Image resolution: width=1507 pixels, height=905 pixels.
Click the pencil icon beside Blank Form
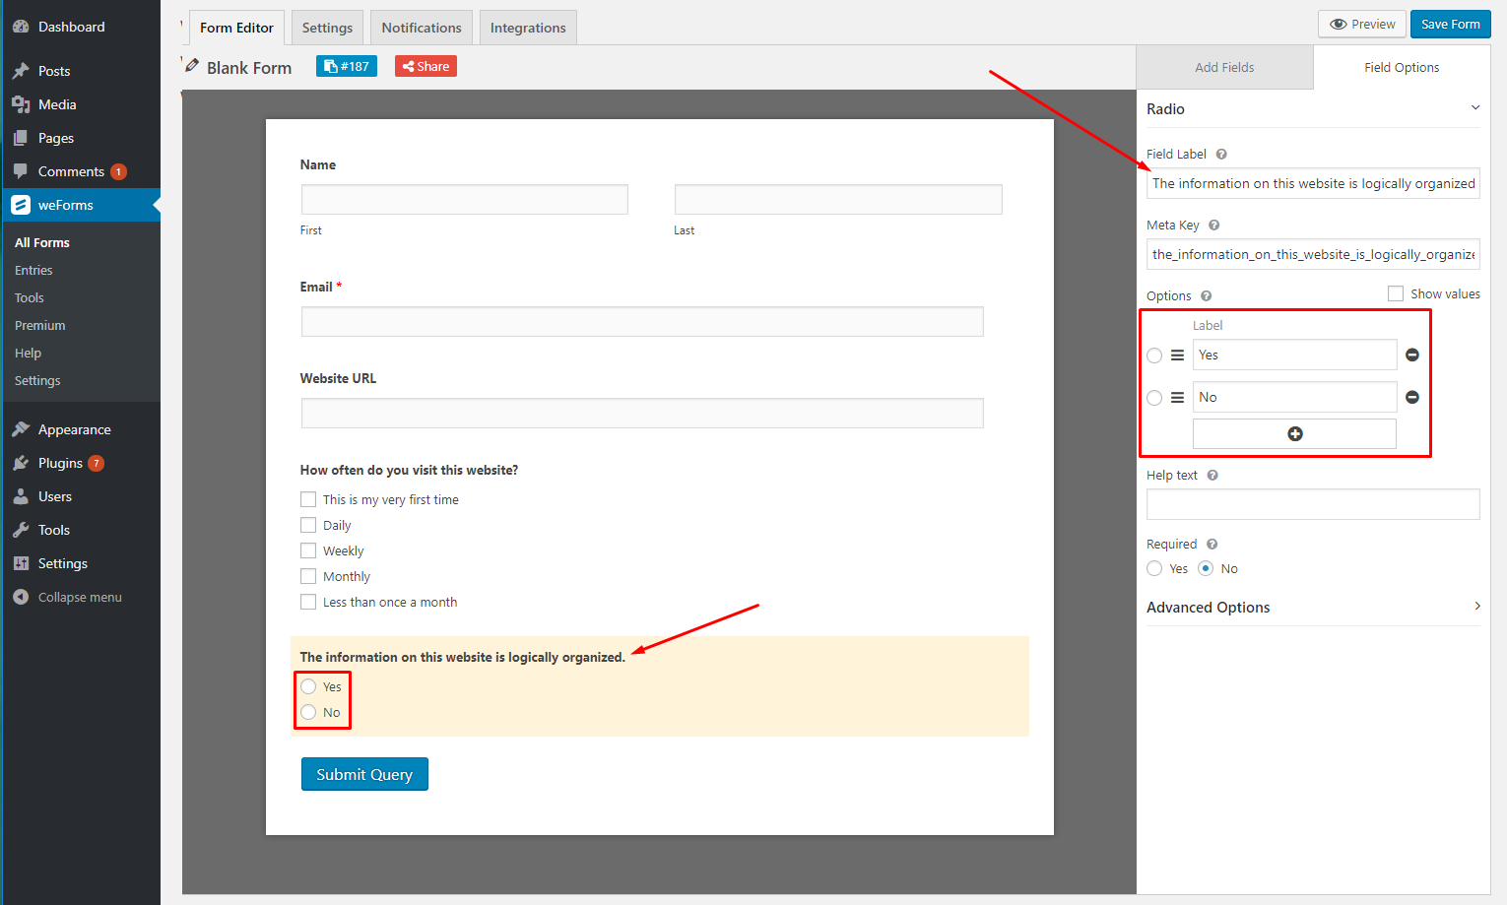pyautogui.click(x=192, y=66)
